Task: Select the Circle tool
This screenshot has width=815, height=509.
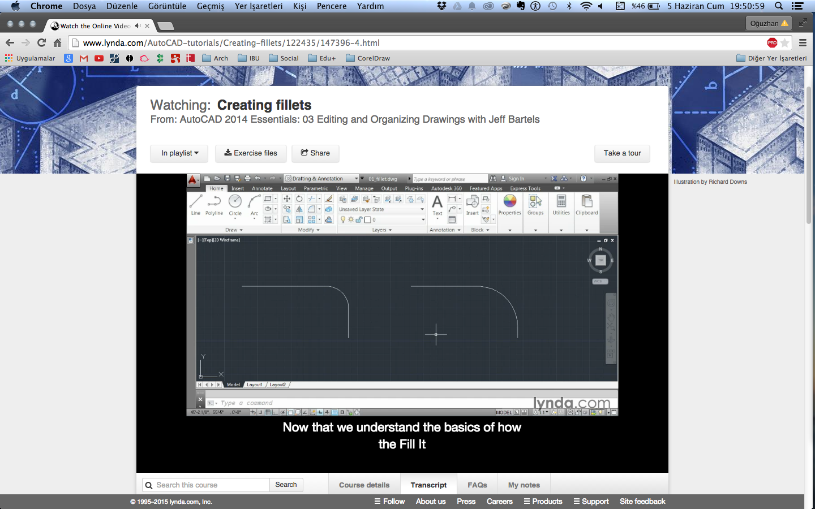Action: (235, 205)
